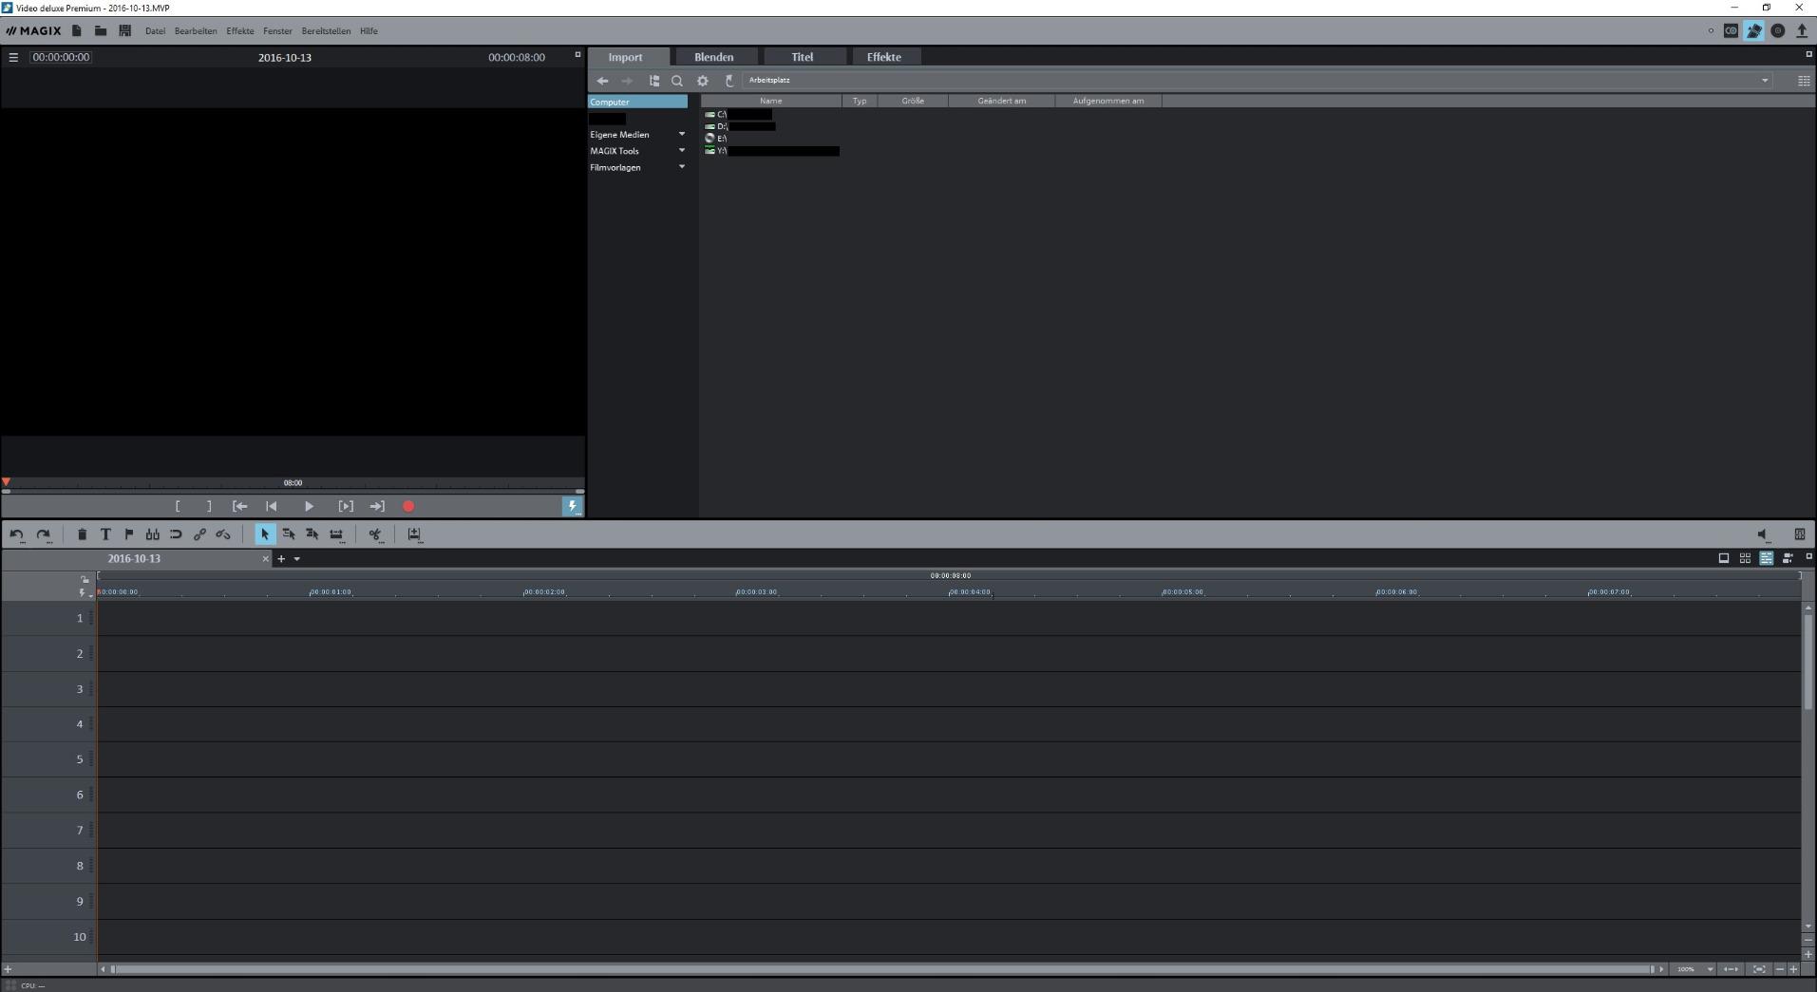Click the undo arrow icon
This screenshot has height=992, width=1817.
(x=16, y=534)
